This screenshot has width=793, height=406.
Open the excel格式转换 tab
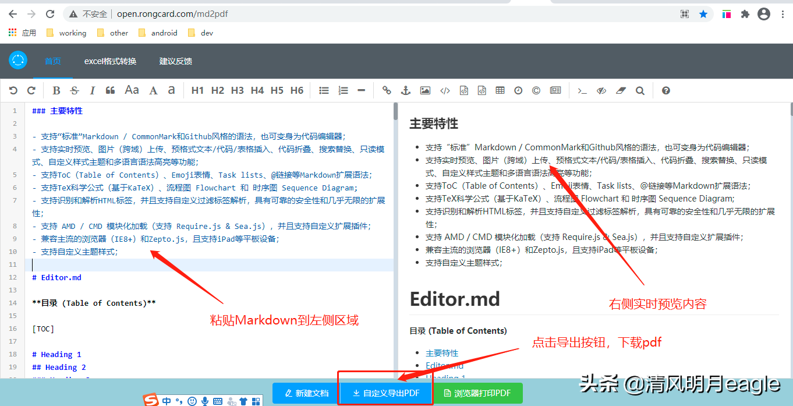[110, 61]
